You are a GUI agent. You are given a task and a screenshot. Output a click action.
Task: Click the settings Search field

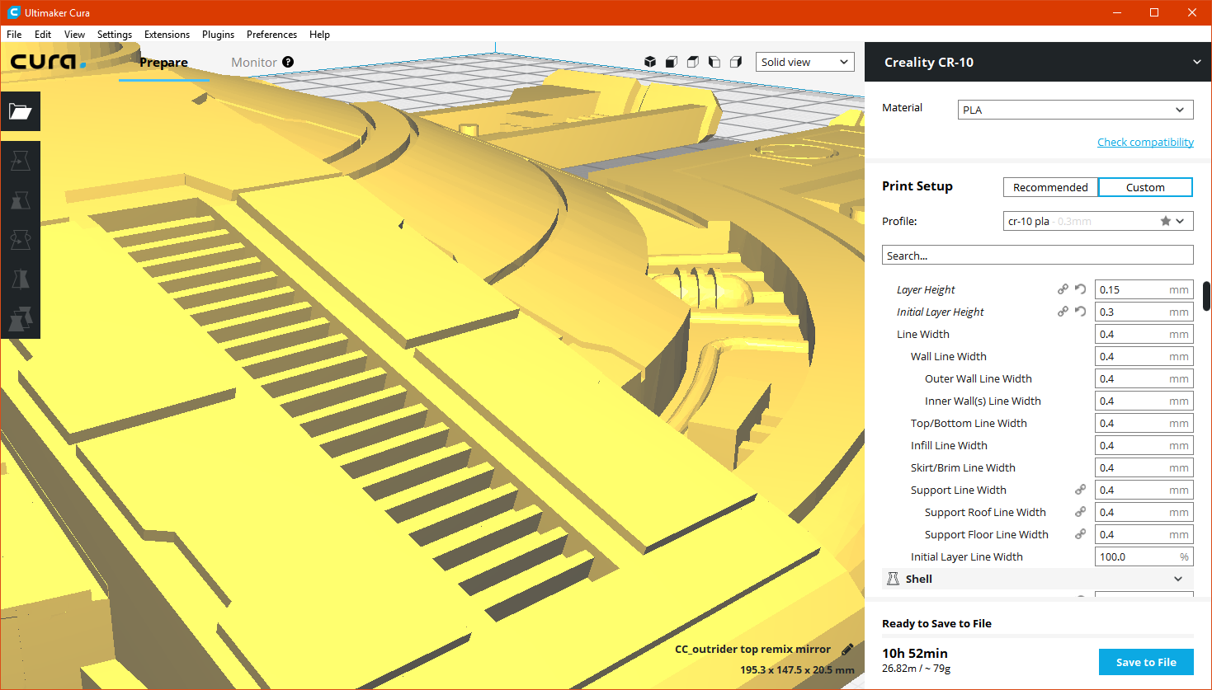tap(1038, 256)
